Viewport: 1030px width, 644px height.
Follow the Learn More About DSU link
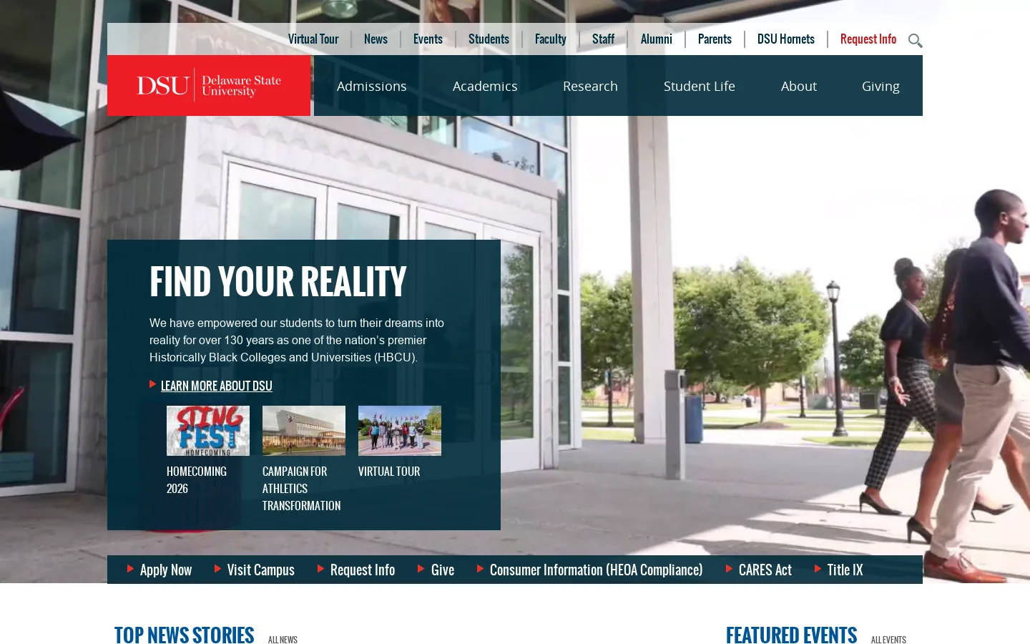point(216,386)
